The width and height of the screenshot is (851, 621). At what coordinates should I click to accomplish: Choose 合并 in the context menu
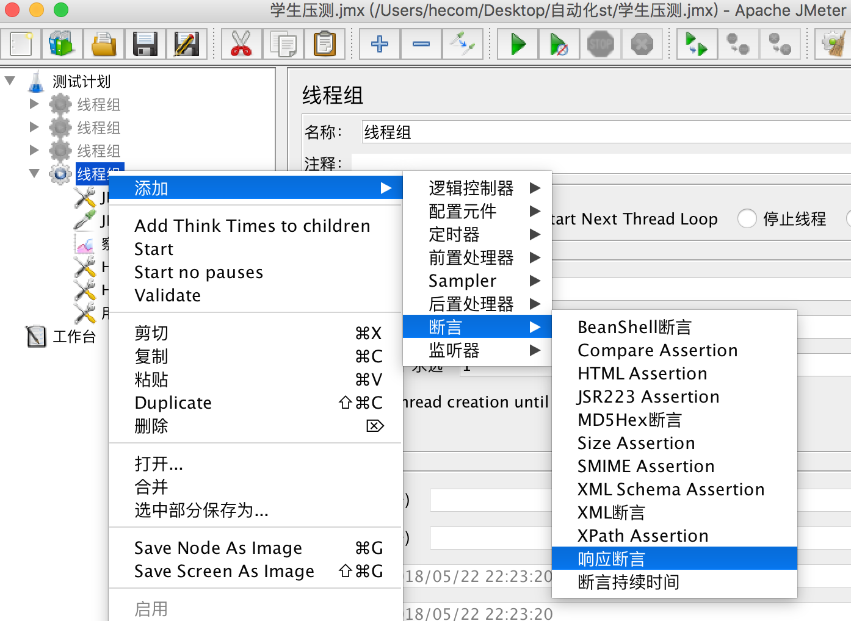click(x=255, y=487)
